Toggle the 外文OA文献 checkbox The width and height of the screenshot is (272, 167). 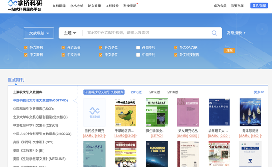tap(175, 48)
